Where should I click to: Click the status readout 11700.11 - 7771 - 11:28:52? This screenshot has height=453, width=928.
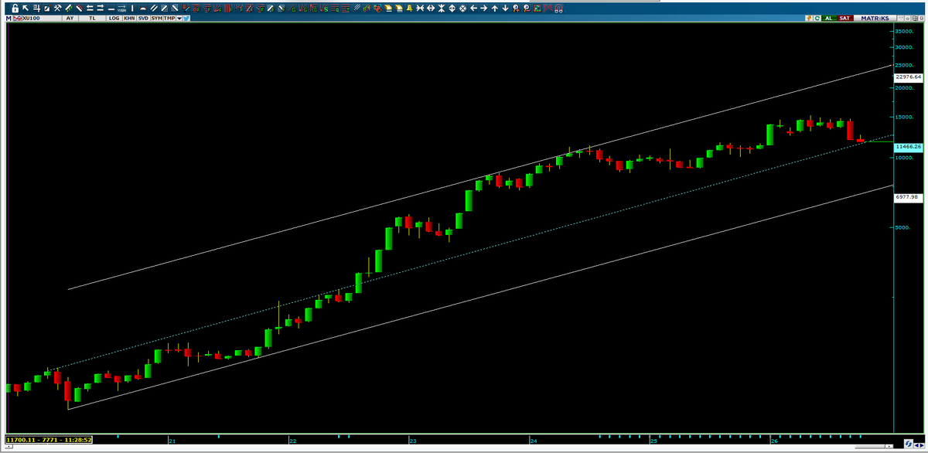[49, 440]
